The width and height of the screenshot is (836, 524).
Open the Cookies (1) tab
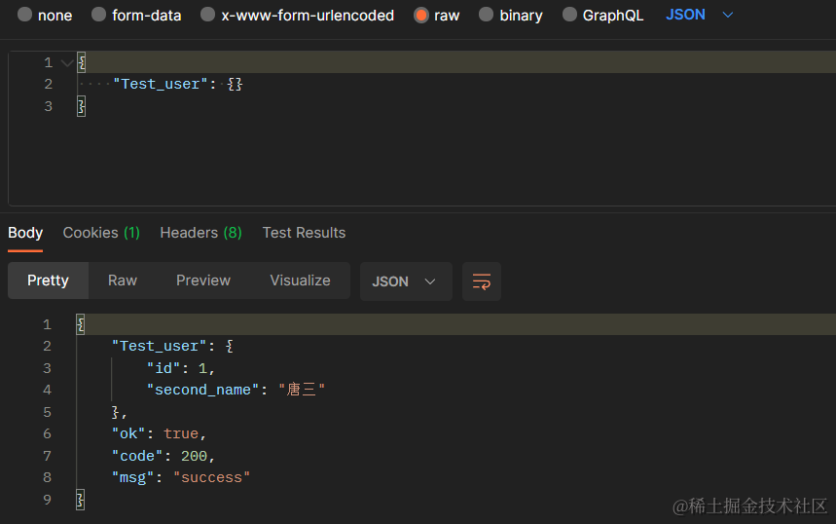click(101, 233)
